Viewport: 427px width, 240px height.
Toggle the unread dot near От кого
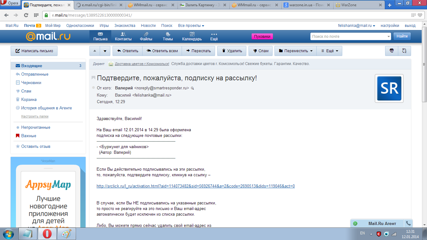[93, 88]
